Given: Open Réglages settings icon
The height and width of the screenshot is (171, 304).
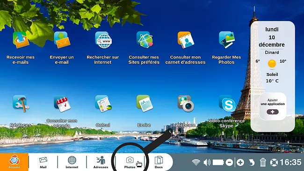Looking at the screenshot, I should (x=21, y=104).
